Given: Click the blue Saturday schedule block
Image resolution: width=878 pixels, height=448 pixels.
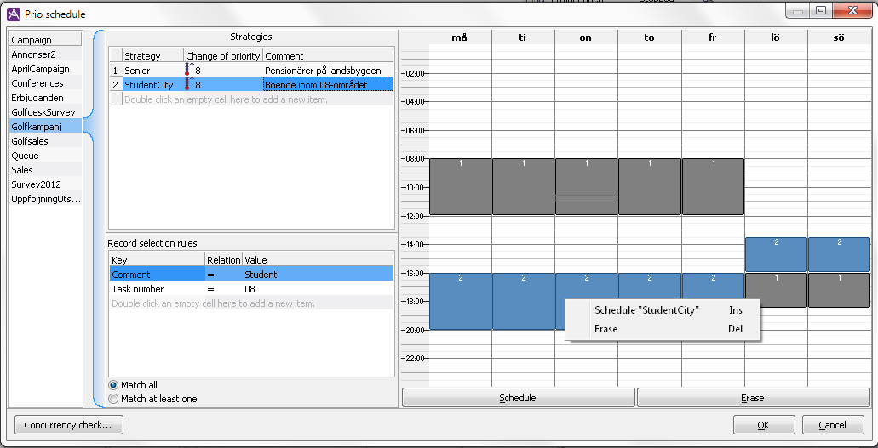Looking at the screenshot, I should (775, 254).
